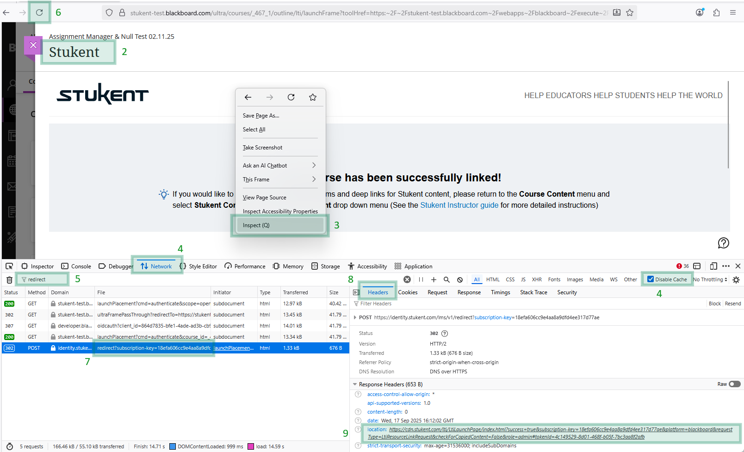Clear the filter text with X icon
This screenshot has height=452, width=744.
coord(407,279)
